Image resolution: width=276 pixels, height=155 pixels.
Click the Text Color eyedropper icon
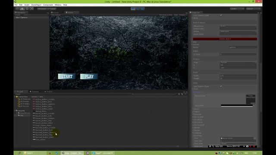click(254, 105)
